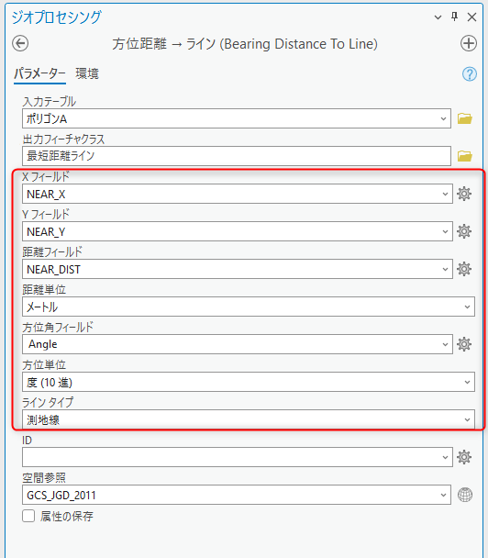Click gear icon next to 距離フィールド
The width and height of the screenshot is (488, 558).
pyautogui.click(x=464, y=269)
